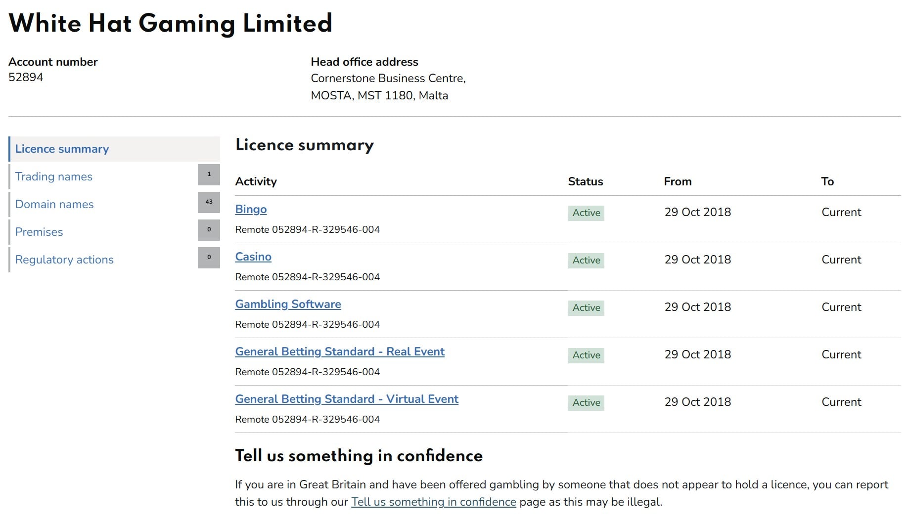Click 'Current' in the Virtual Event row
This screenshot has width=907, height=521.
pyautogui.click(x=841, y=402)
